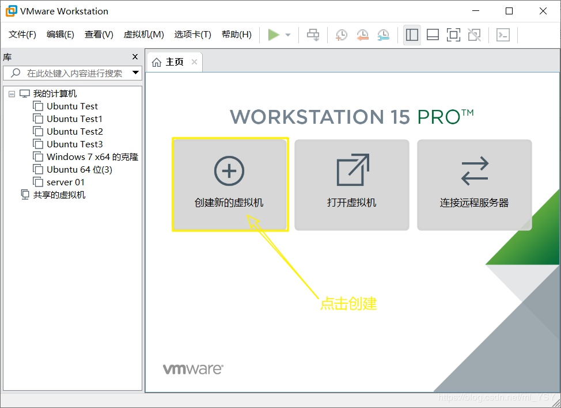Click 打开虚拟机 button
The width and height of the screenshot is (561, 408).
tap(351, 184)
